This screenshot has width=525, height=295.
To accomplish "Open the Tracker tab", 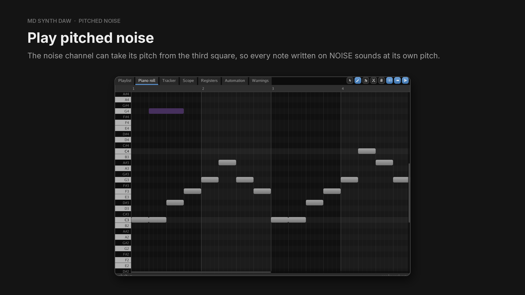I will 169,81.
